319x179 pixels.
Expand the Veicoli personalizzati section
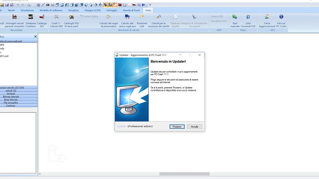pyautogui.click(x=18, y=41)
